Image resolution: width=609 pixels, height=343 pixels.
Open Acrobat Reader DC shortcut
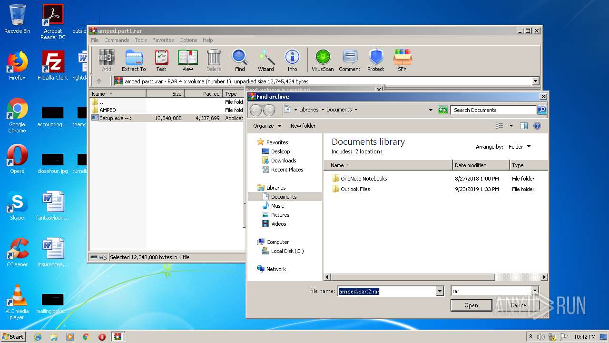53,22
